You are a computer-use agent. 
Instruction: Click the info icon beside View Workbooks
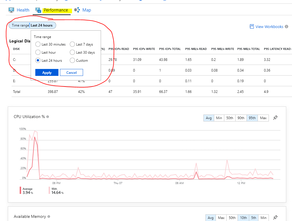[287, 26]
